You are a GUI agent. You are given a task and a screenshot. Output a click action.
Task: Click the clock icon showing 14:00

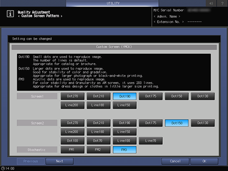click(x=3, y=168)
